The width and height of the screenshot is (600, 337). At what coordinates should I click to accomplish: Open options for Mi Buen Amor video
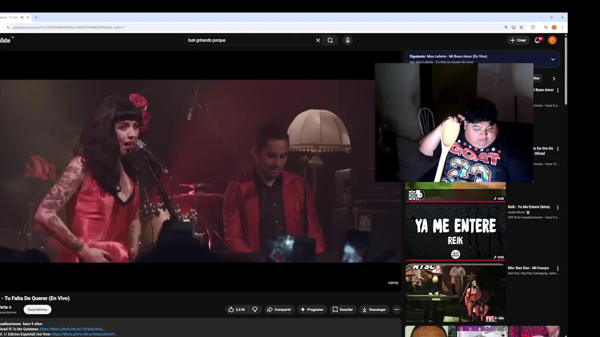pos(557,90)
